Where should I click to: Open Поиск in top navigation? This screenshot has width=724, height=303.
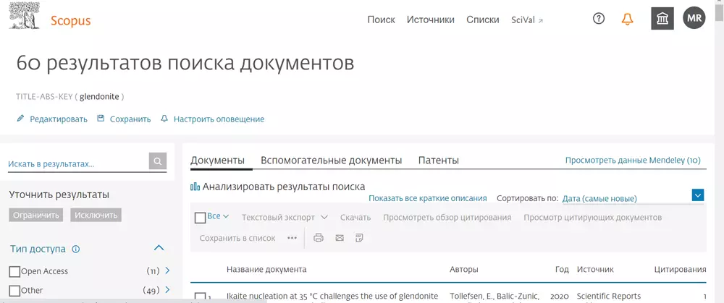[381, 20]
